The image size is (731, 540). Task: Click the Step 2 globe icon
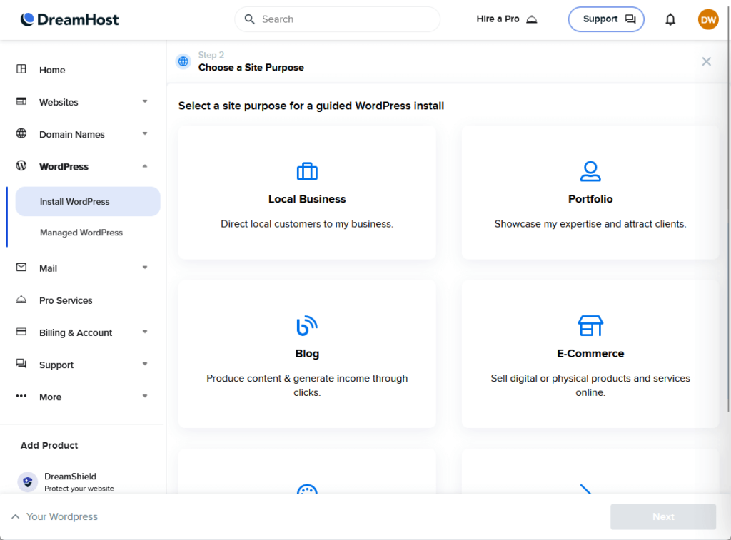point(183,61)
